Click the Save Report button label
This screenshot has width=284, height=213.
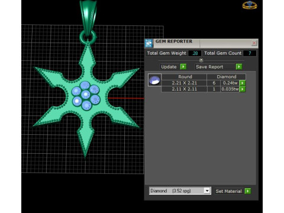(209, 67)
